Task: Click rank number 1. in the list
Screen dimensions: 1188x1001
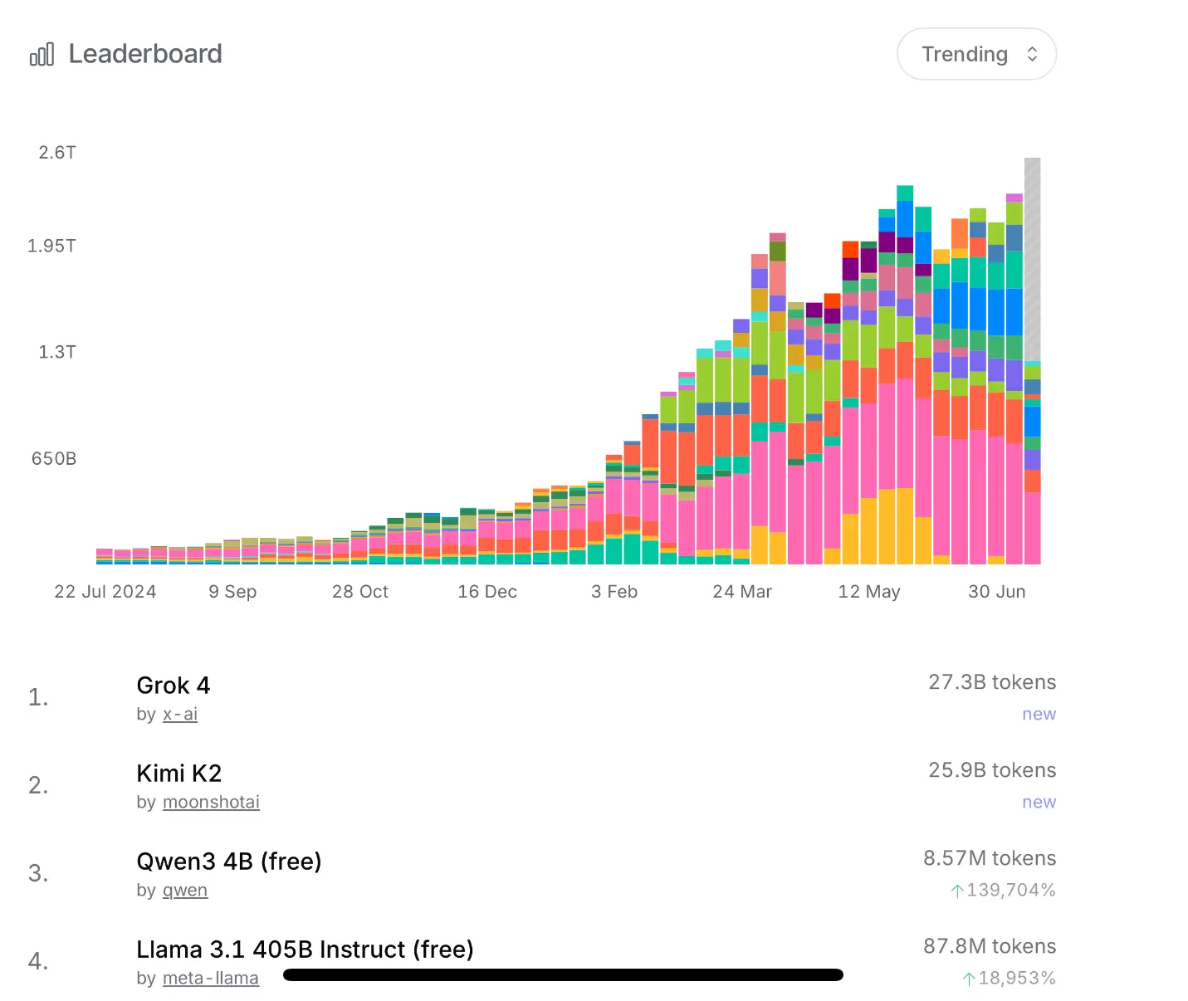Action: coord(38,697)
